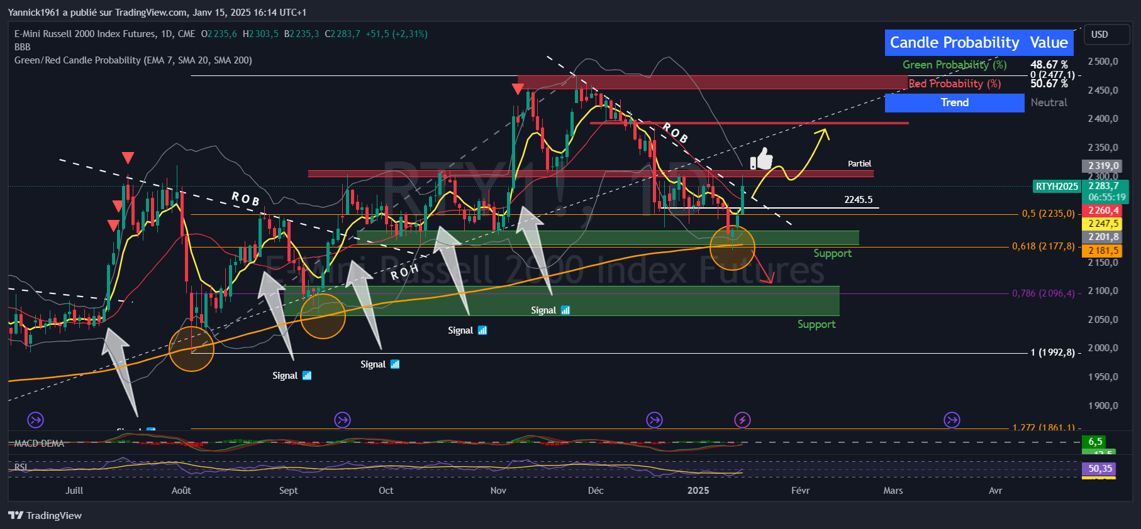Click the Green Probability (%) row label
This screenshot has width=1141, height=529.
(955, 65)
